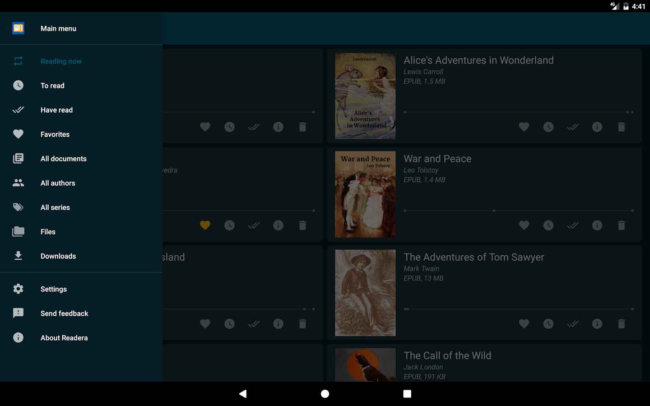Favorite Alice's Adventures in Wonderland
This screenshot has height=406, width=650.
coord(524,127)
